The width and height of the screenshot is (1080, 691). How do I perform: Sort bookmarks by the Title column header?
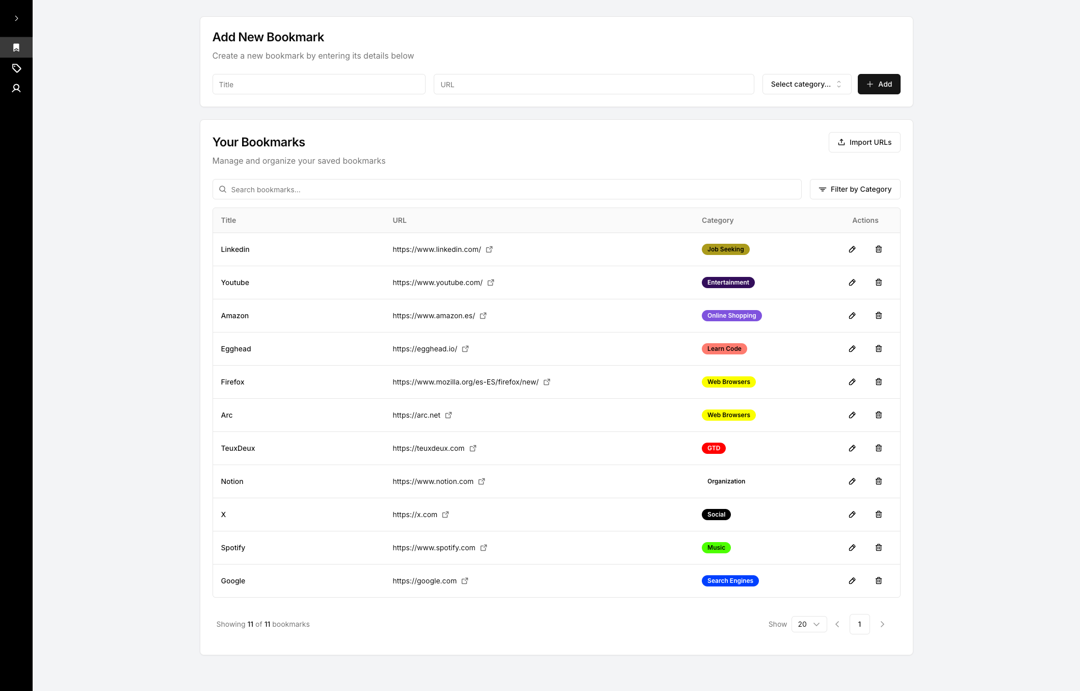coord(228,220)
